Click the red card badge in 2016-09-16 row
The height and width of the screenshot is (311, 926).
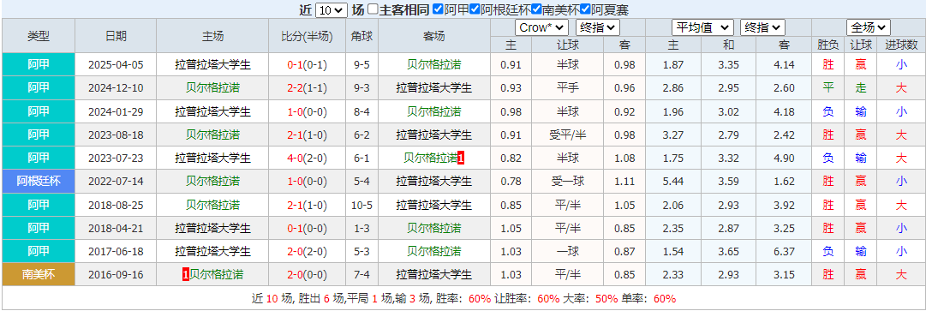185,274
